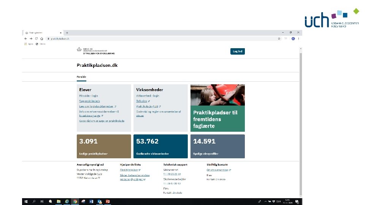The height and width of the screenshot is (205, 365).
Task: Open the Apps bookmarks shortcut
Action: pyautogui.click(x=29, y=44)
